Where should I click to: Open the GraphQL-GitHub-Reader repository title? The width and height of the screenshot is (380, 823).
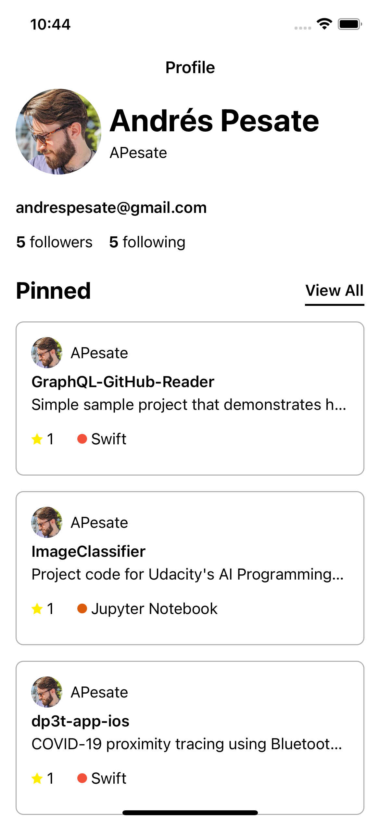click(x=123, y=382)
